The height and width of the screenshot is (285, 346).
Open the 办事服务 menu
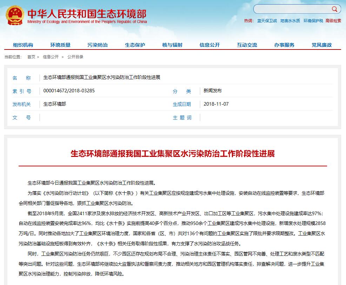(284, 45)
